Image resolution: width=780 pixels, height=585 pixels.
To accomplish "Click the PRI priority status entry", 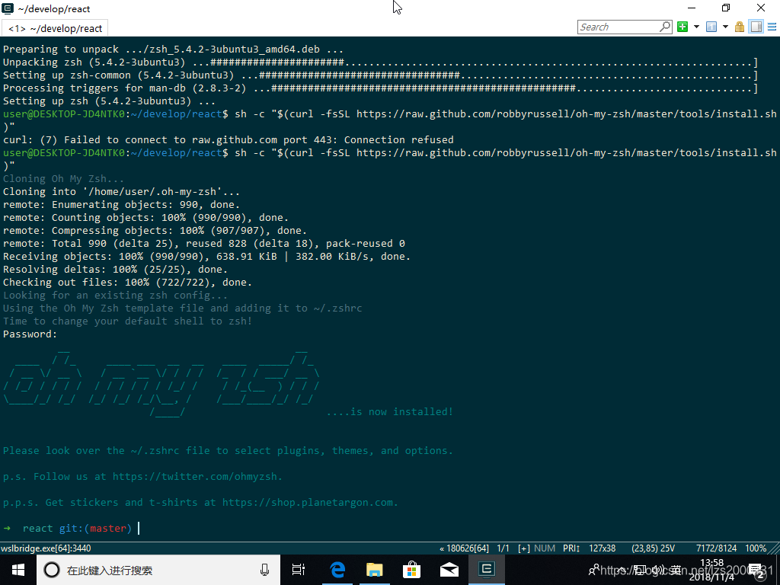I will point(571,548).
